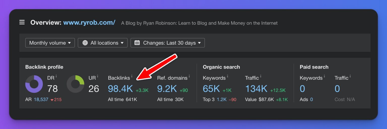The height and width of the screenshot is (129, 387).
Task: Click the Paid search Keywords value 0
Action: click(x=302, y=89)
